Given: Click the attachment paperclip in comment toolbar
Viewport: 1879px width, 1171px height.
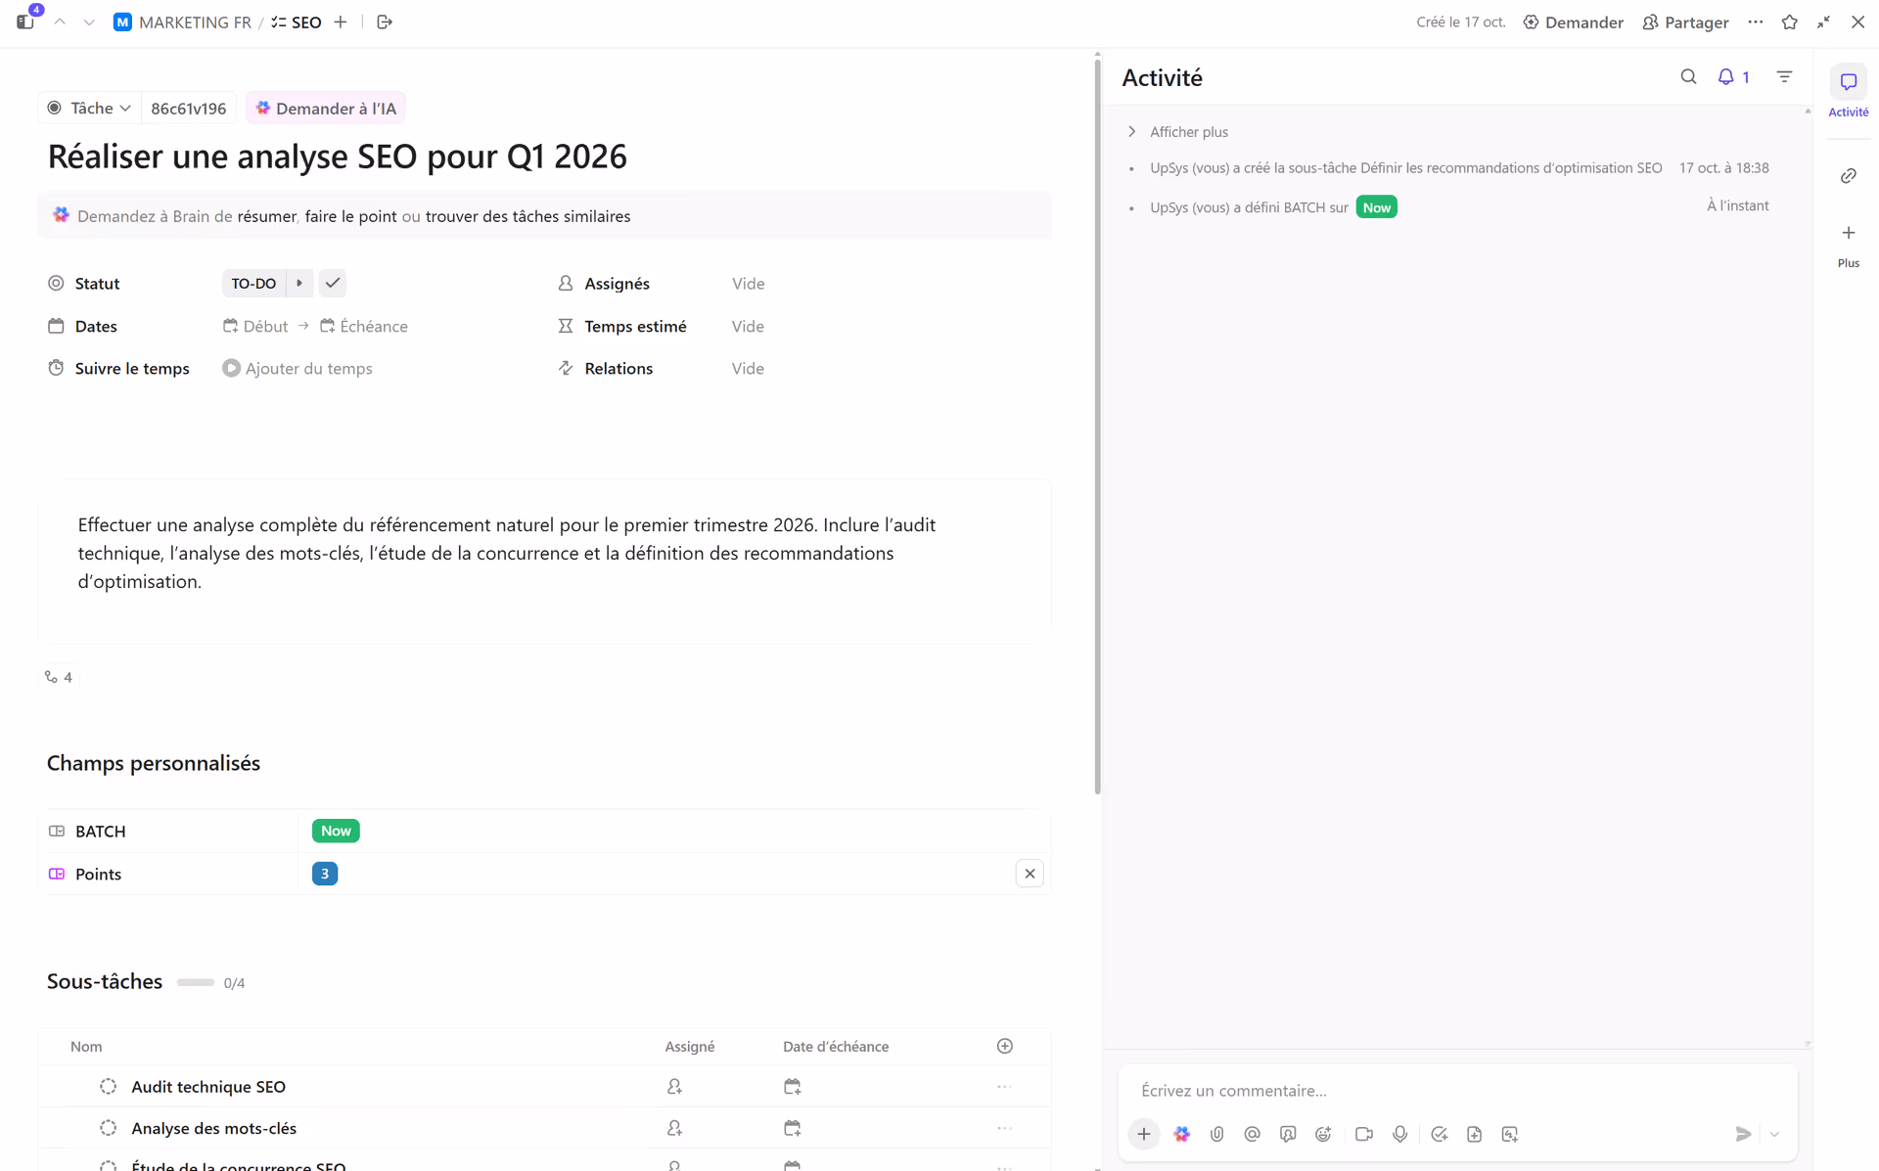Looking at the screenshot, I should click(1216, 1134).
